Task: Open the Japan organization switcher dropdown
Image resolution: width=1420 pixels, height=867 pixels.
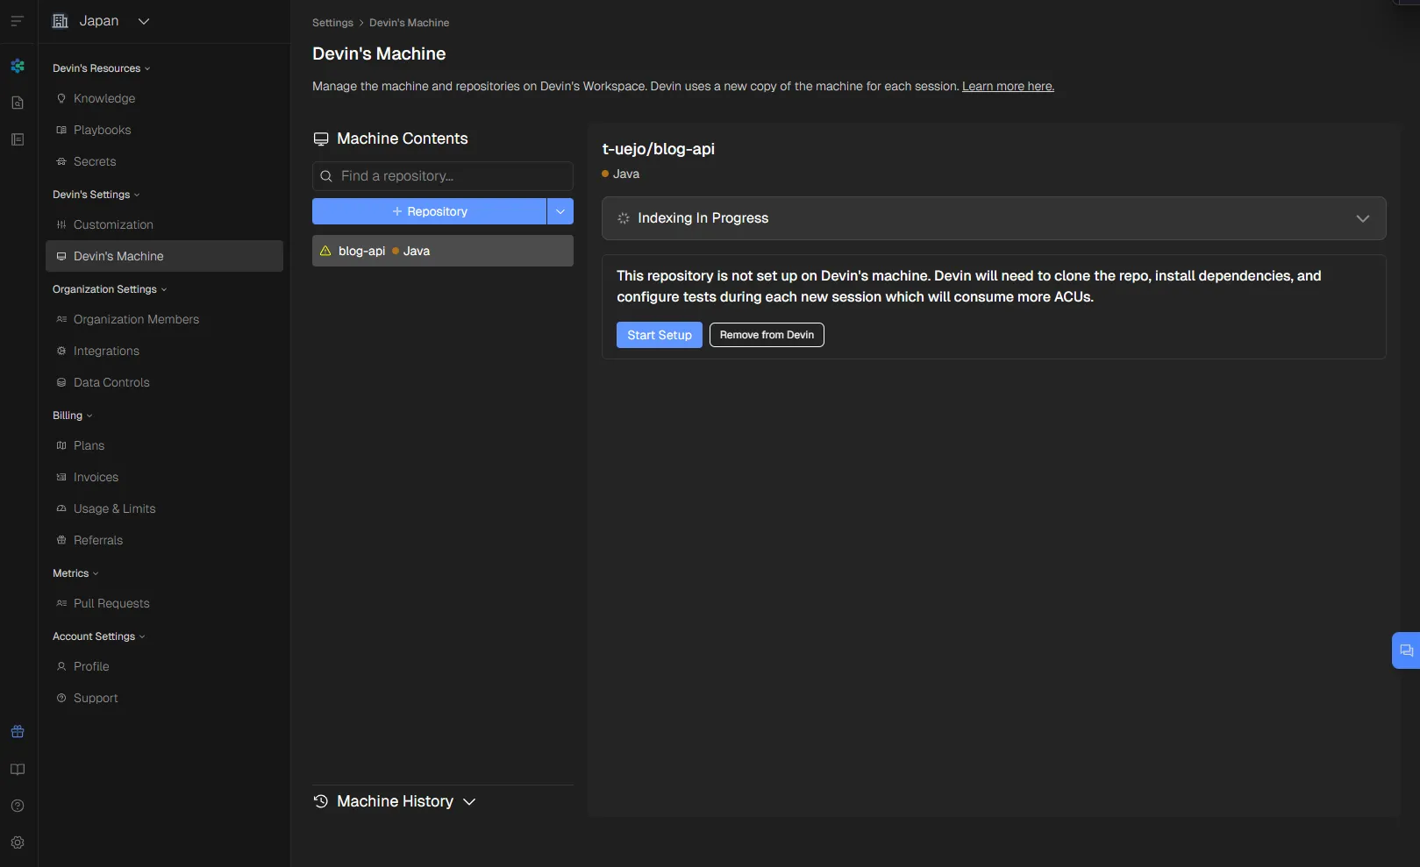Action: tap(101, 21)
